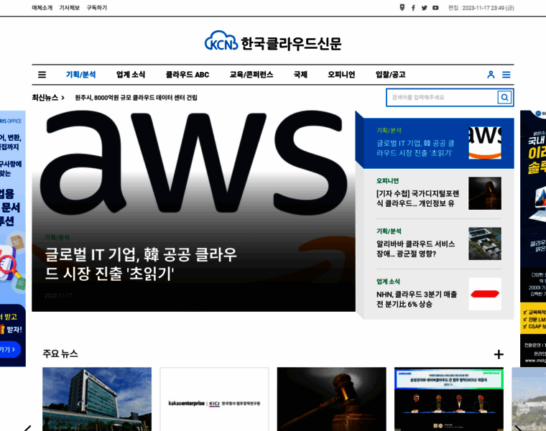Screen dimensions: 546x431
Task: Open sidebar article 글로벌 IT 기업, 韓 공공 클라우드
Action: (x=415, y=148)
